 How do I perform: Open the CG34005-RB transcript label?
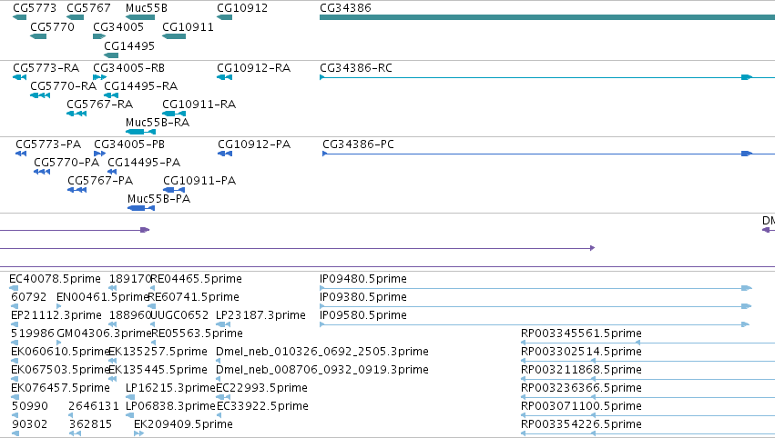point(129,67)
